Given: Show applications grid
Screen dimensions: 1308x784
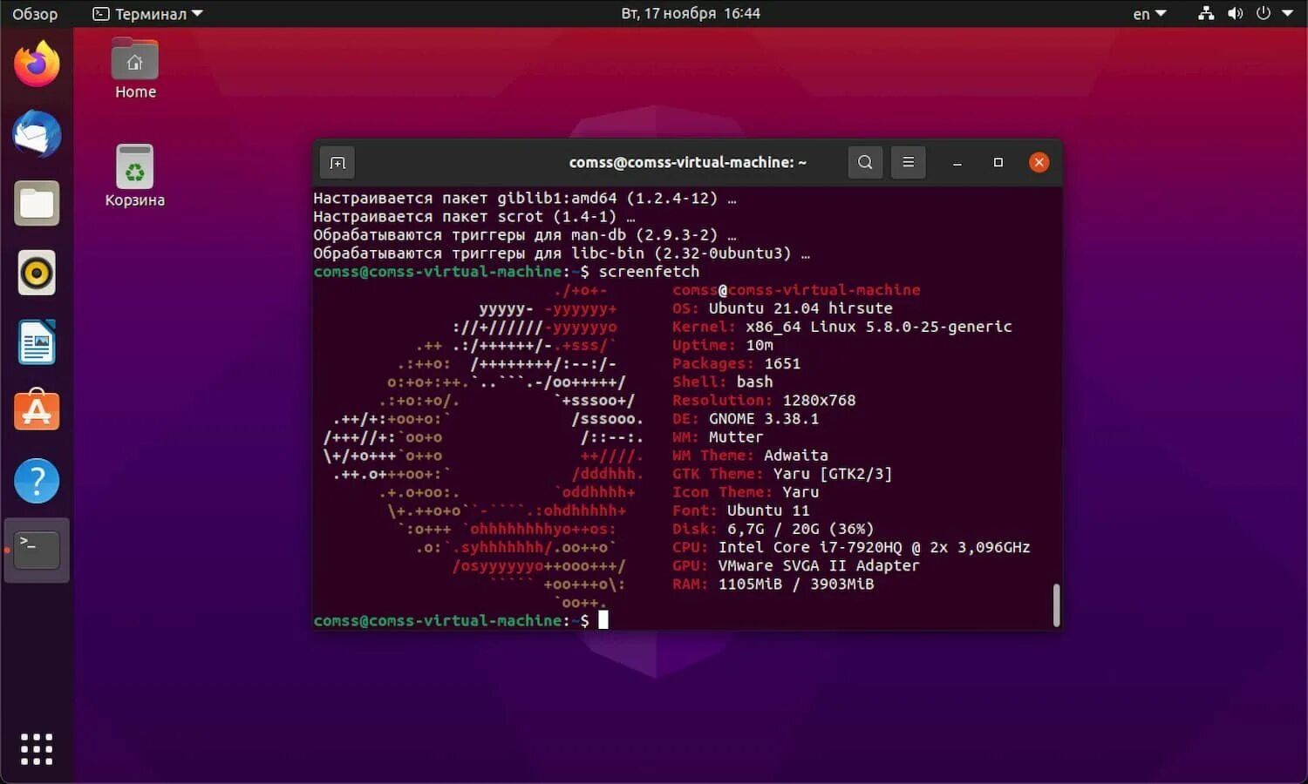Looking at the screenshot, I should click(x=37, y=748).
